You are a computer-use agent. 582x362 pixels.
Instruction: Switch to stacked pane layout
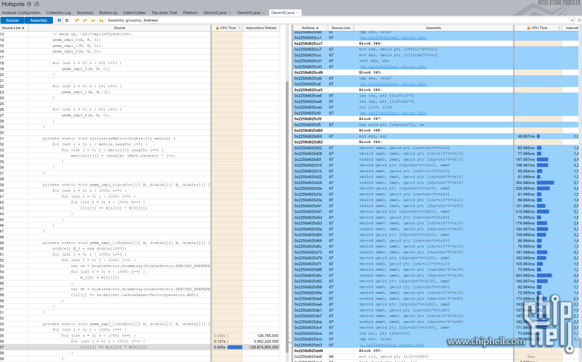coord(67,20)
